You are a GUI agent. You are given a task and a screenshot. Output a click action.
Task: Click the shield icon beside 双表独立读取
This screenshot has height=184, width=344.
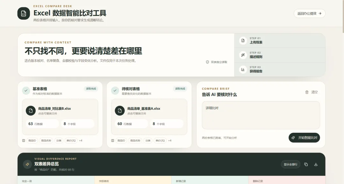point(207,62)
